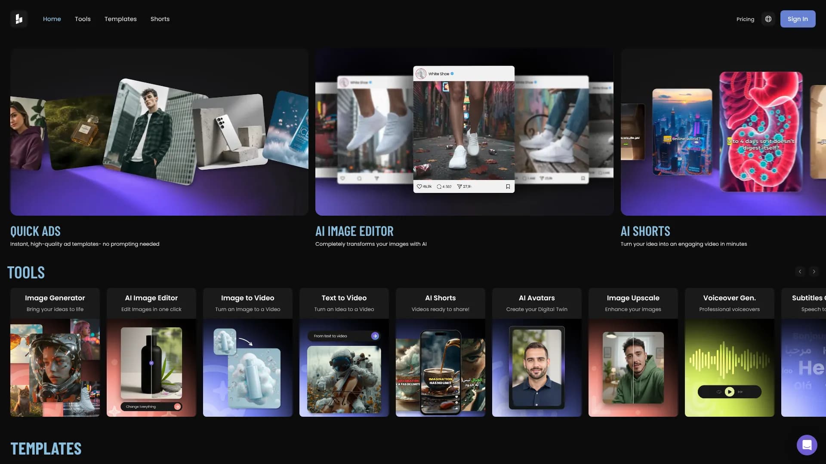
Task: Open the Shorts page
Action: pos(160,19)
